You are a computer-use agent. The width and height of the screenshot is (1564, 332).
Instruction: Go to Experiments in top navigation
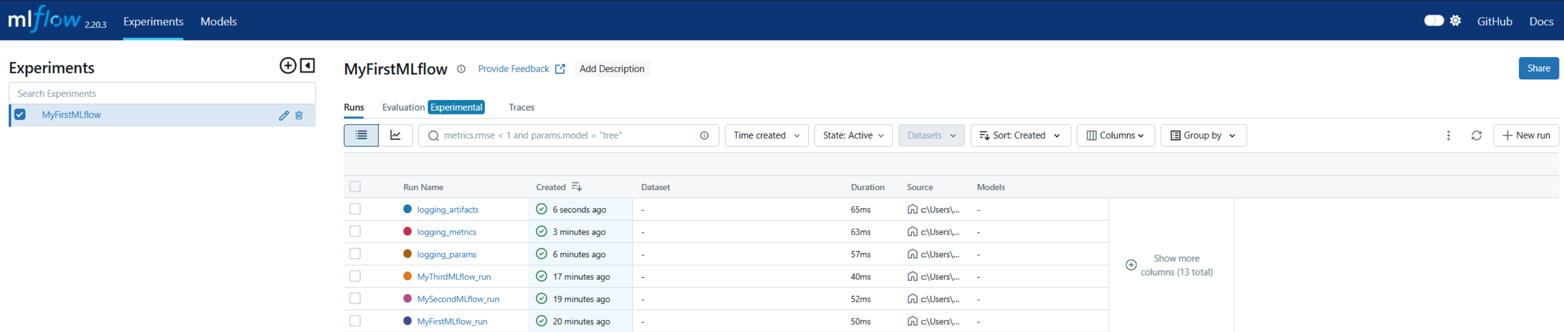tap(153, 21)
